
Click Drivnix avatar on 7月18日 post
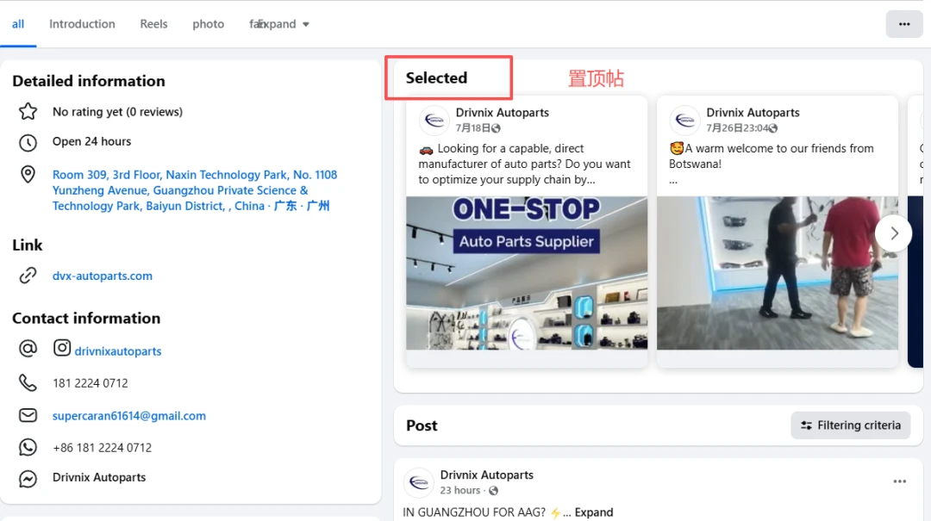coord(434,121)
